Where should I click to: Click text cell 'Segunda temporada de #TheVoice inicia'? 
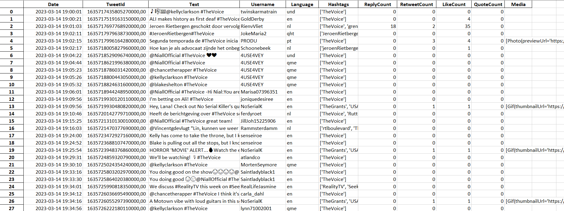coord(194,41)
